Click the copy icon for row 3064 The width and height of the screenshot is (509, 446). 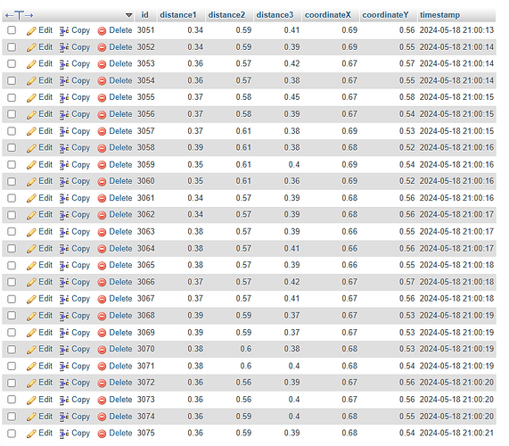click(x=64, y=249)
